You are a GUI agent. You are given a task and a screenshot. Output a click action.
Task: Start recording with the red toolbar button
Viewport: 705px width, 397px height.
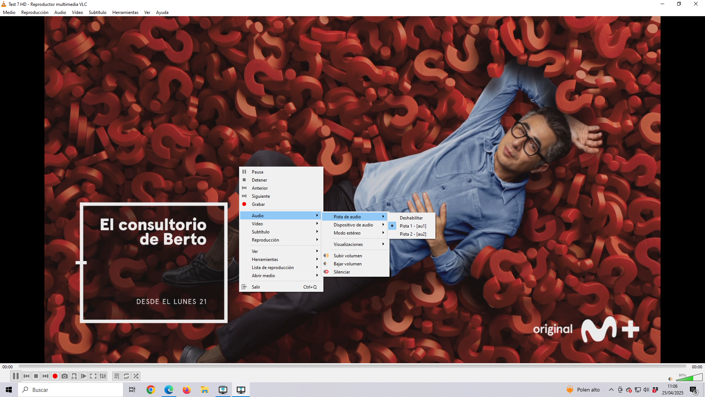click(55, 376)
